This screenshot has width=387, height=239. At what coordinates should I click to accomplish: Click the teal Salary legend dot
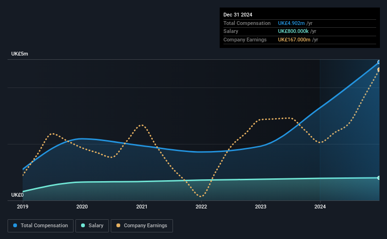(x=83, y=225)
